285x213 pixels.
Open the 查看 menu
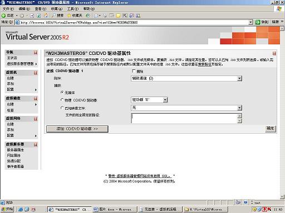pos(41,9)
